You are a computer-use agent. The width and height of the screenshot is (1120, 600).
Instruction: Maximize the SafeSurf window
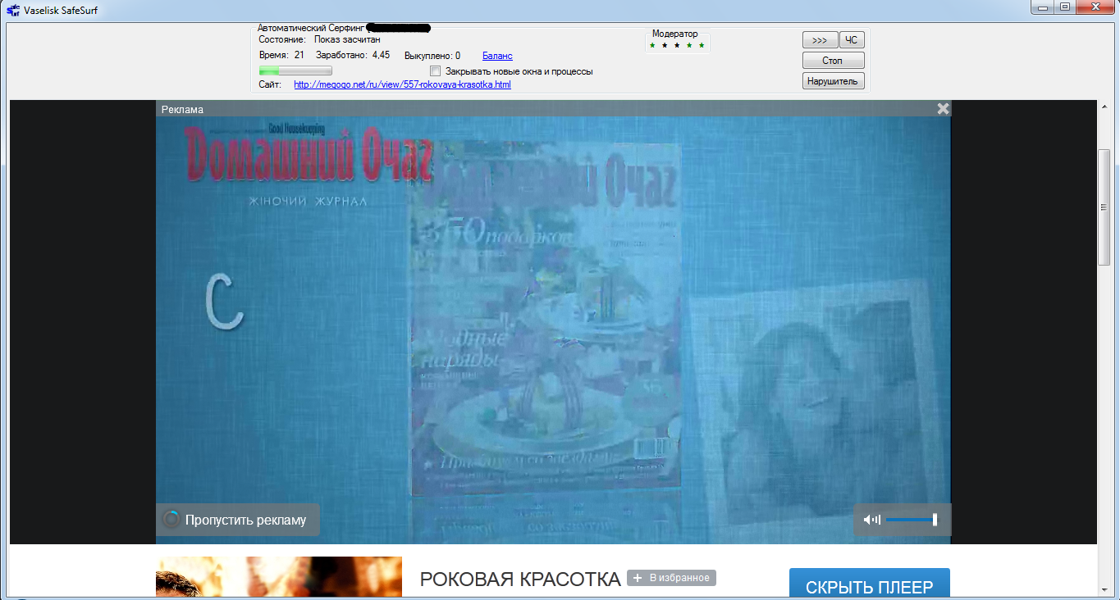[x=1065, y=7]
